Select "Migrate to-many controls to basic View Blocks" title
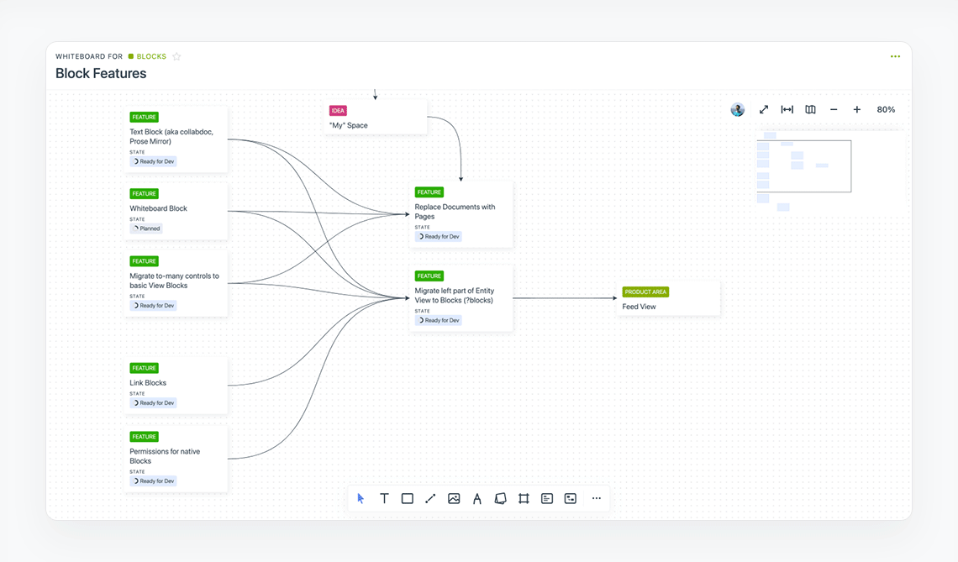This screenshot has width=958, height=562. 174,281
